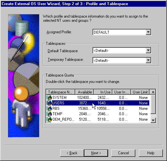Viewport: 167px width, 161px height.
Task: Click the None user limit for OEM_REPO
Action: [x=143, y=119]
